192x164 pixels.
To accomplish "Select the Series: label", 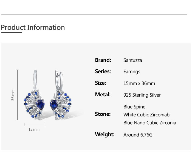I will coord(103,72).
